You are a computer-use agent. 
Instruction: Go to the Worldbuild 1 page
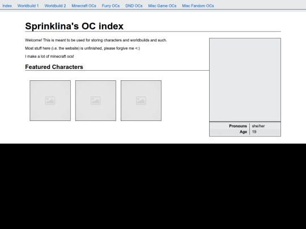[x=28, y=6]
